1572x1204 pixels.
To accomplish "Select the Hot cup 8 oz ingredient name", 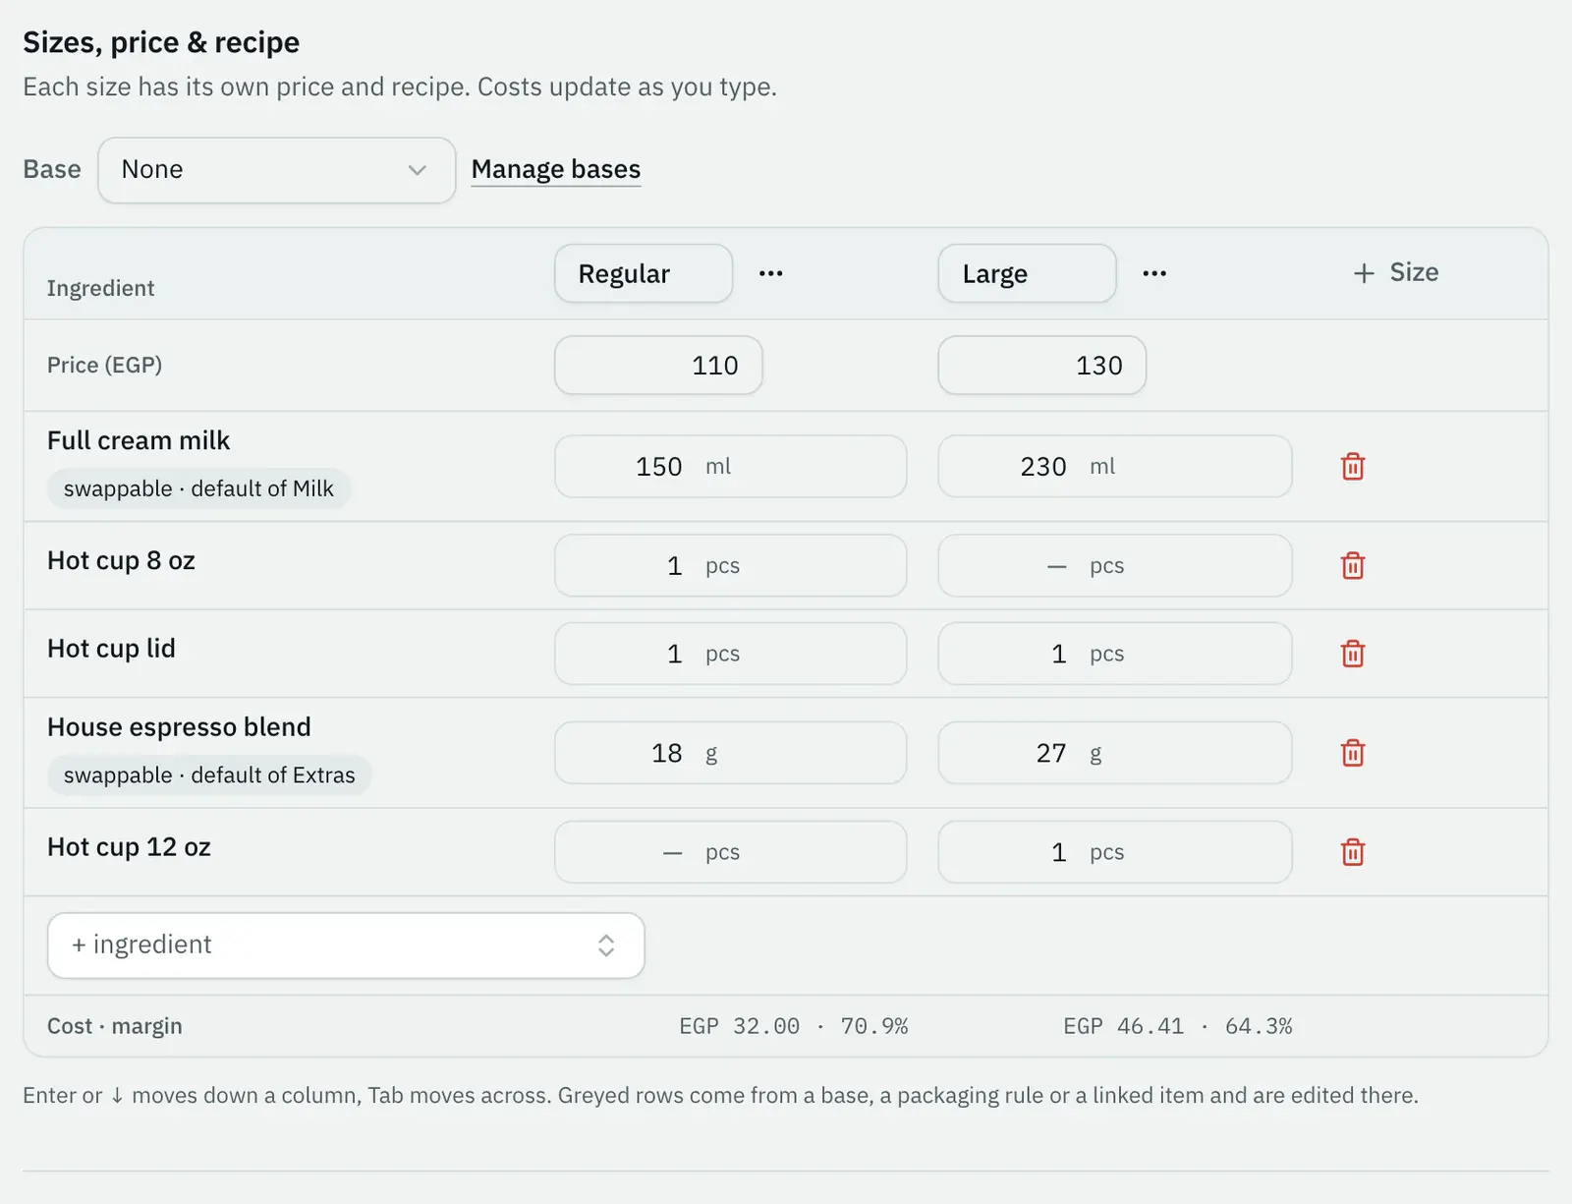I will 121,560.
